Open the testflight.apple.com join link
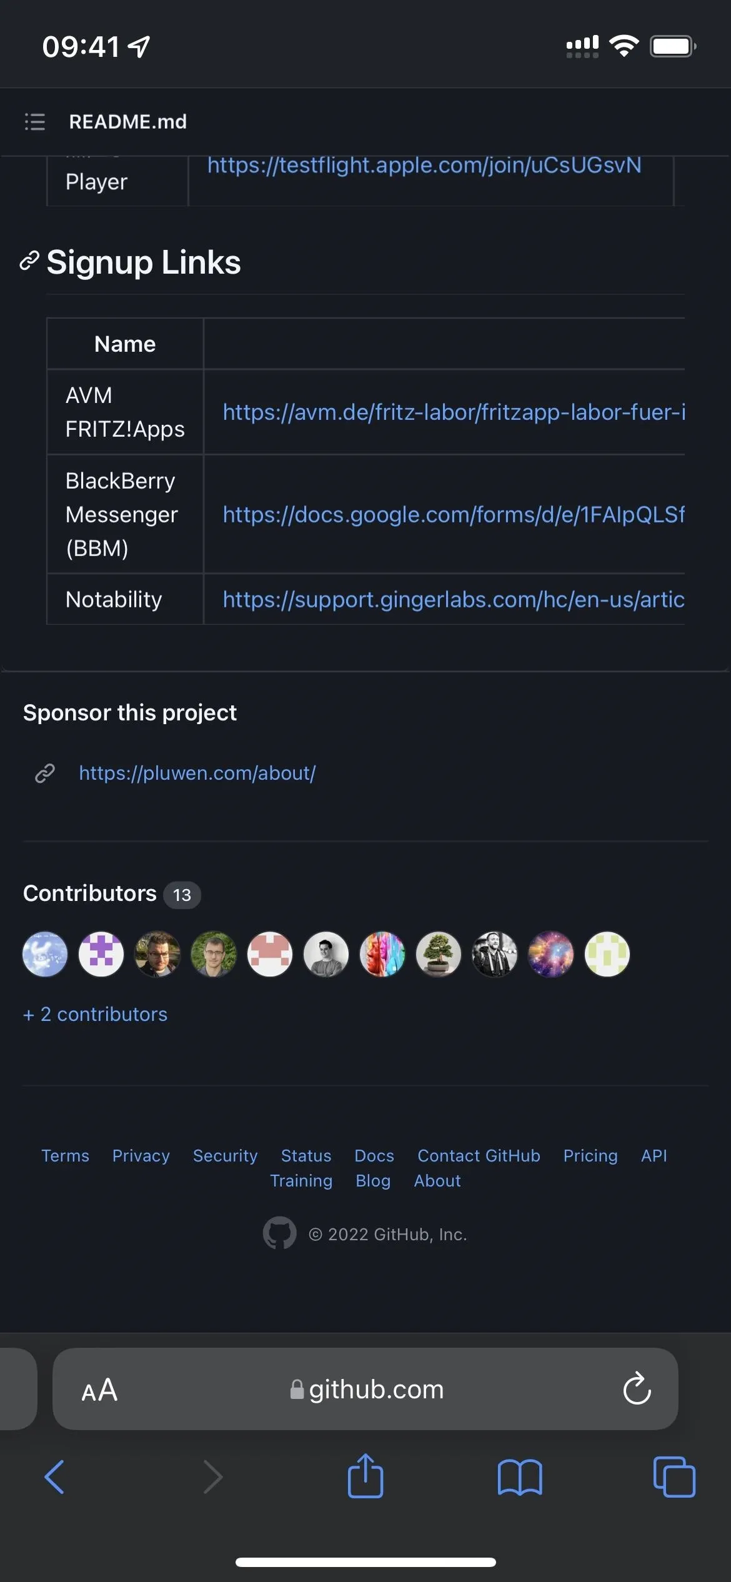The width and height of the screenshot is (731, 1582). click(x=424, y=165)
